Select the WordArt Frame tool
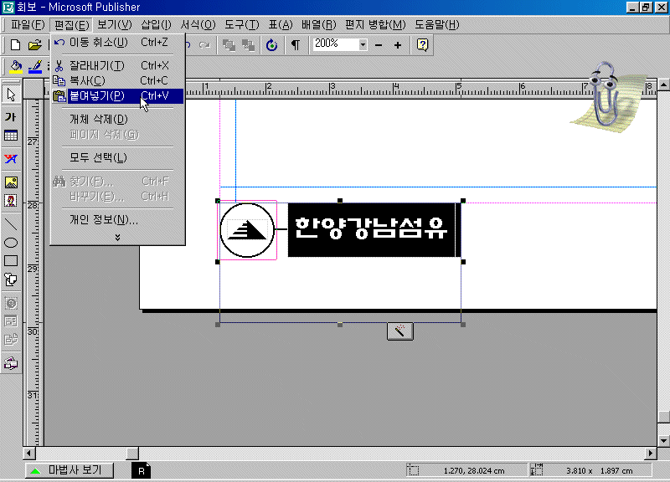670x482 pixels. (x=11, y=159)
